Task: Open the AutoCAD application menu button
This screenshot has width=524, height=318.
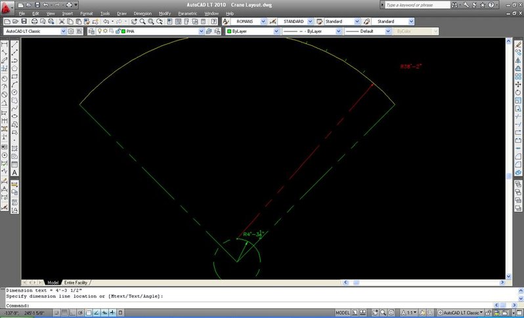Action: coord(7,7)
